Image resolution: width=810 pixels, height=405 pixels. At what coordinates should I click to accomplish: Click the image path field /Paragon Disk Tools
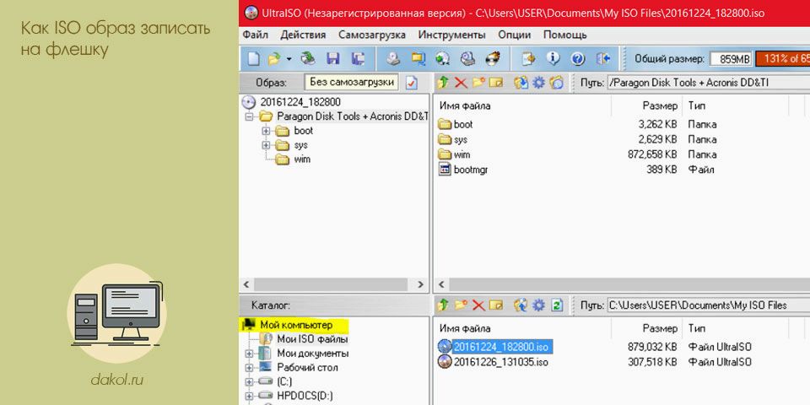708,83
